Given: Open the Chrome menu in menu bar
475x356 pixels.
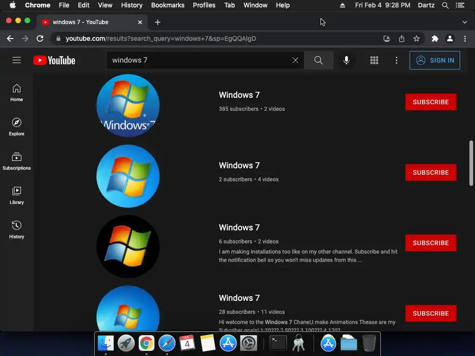Looking at the screenshot, I should coord(38,5).
